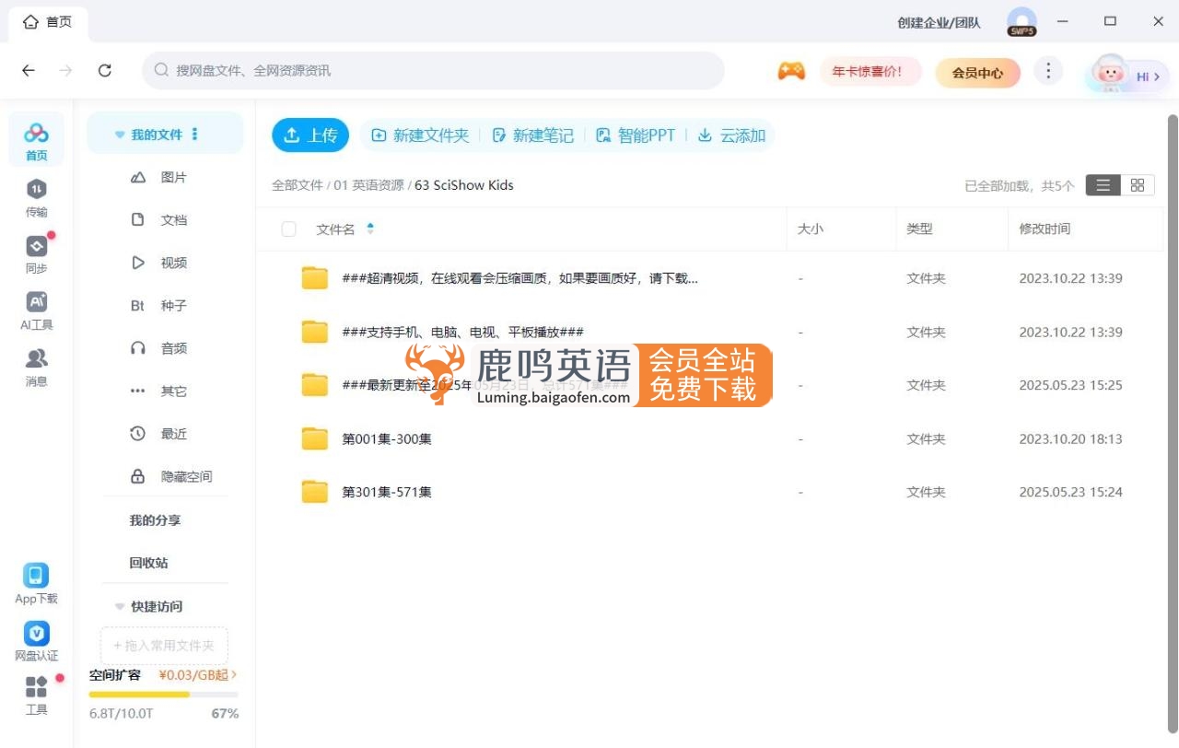Click the refresh icon near search bar
The width and height of the screenshot is (1179, 748).
105,71
